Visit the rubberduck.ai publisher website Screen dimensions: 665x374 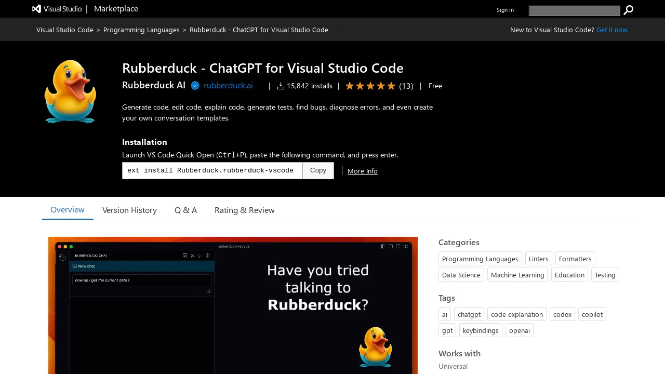[x=228, y=86]
